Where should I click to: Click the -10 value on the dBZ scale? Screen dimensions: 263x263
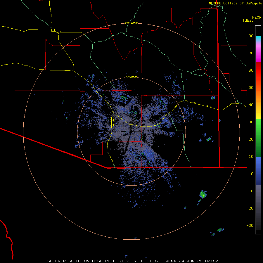pyautogui.click(x=250, y=191)
